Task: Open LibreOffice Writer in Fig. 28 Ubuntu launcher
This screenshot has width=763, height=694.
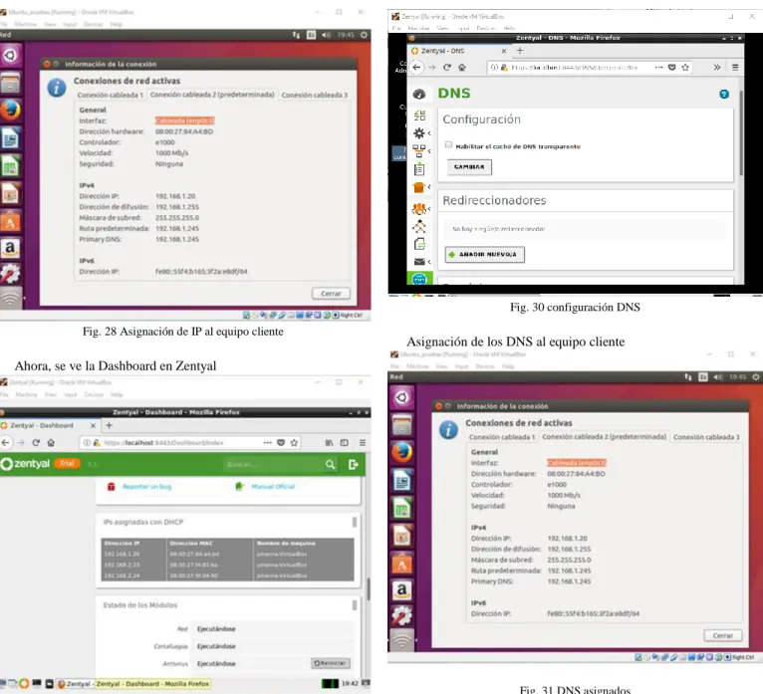Action: [10, 138]
